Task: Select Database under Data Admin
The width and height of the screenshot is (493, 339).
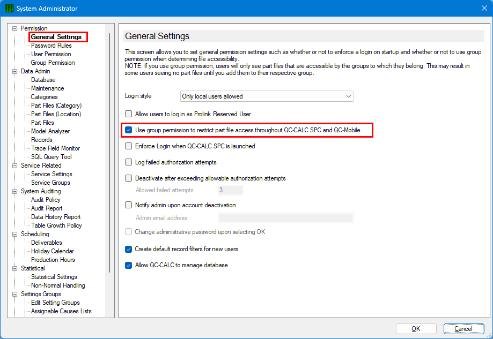Action: [43, 80]
